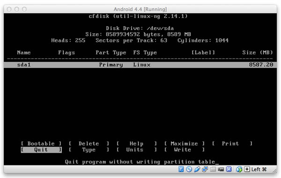Choose the Delete partition option

click(89, 143)
